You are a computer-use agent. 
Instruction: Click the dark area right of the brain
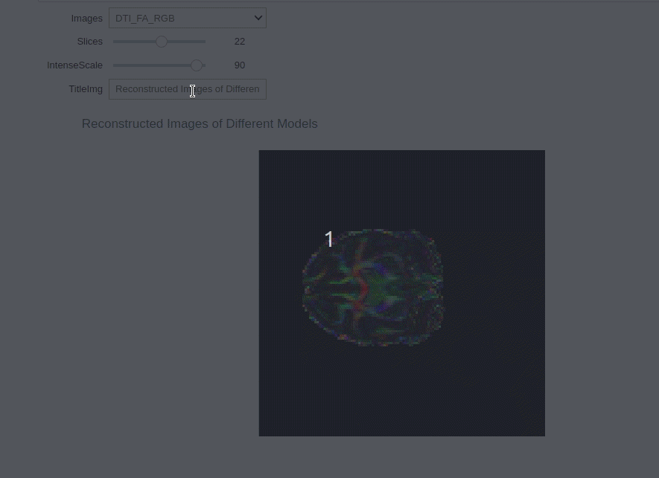(495, 290)
